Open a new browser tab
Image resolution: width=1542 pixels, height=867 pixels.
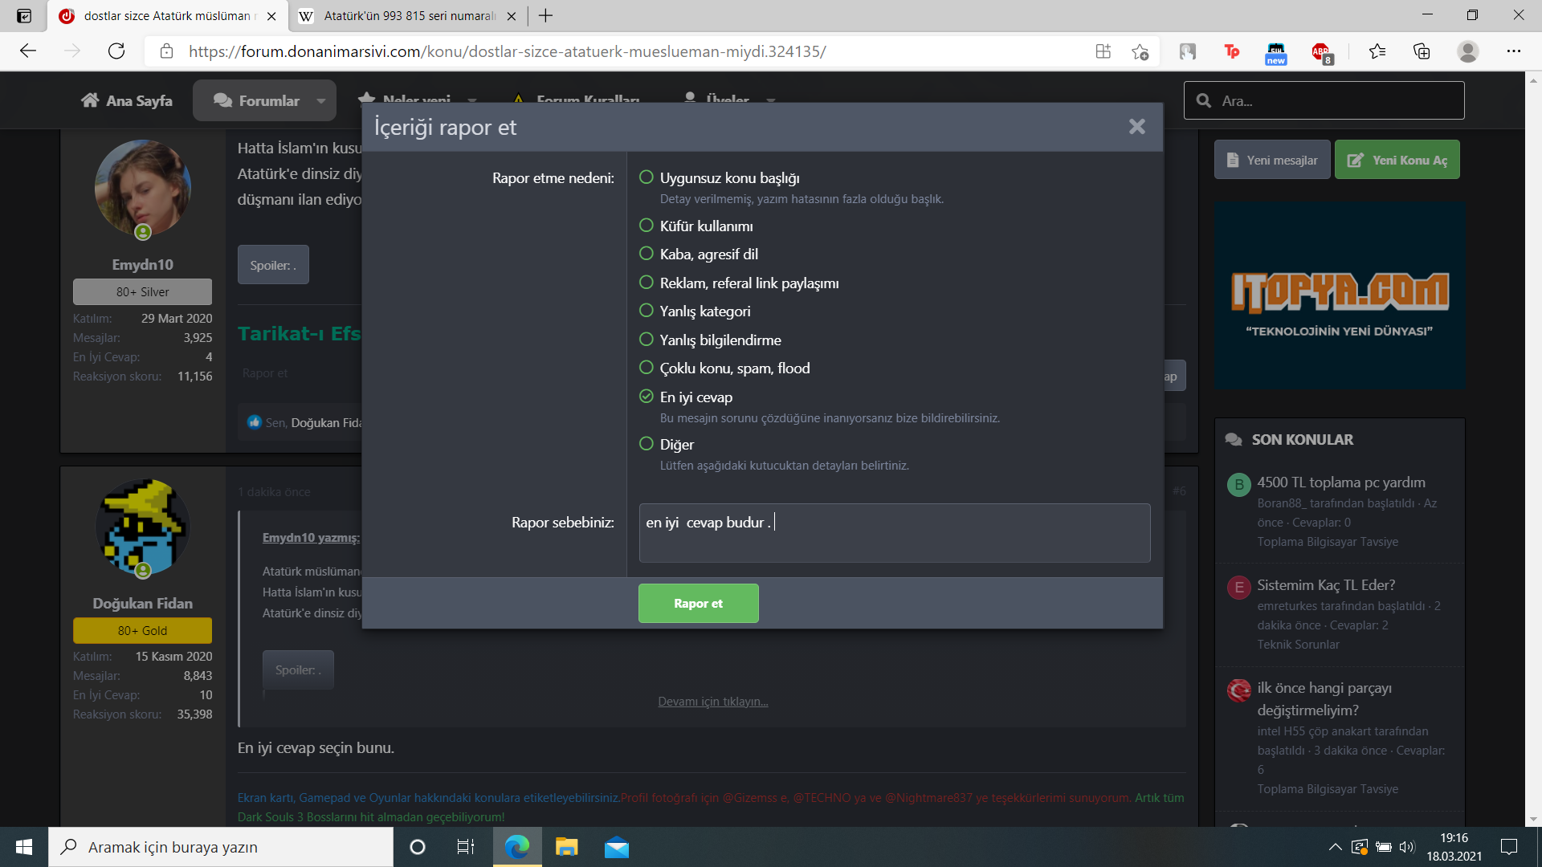click(x=546, y=16)
